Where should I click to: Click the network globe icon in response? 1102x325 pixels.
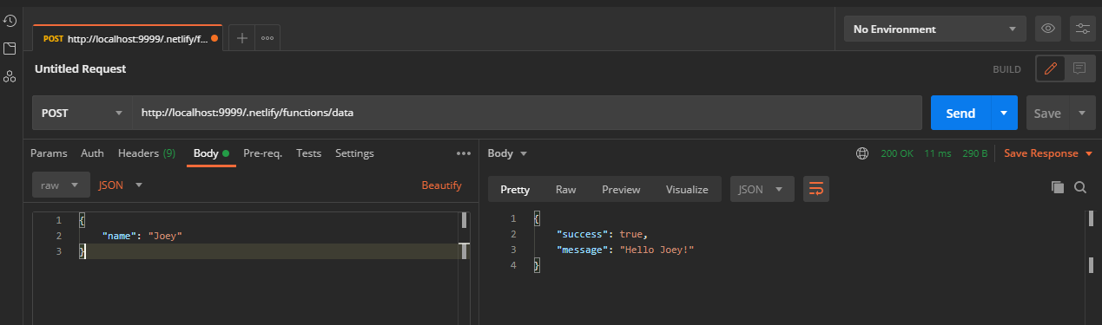pos(862,153)
